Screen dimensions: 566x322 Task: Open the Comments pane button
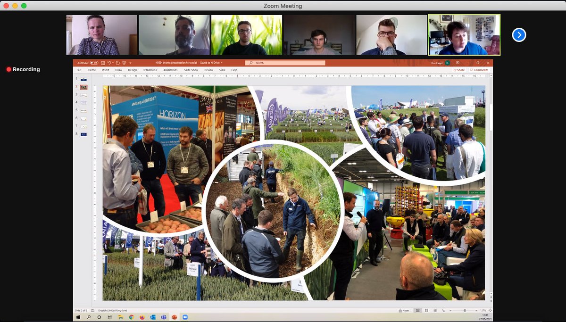point(479,70)
